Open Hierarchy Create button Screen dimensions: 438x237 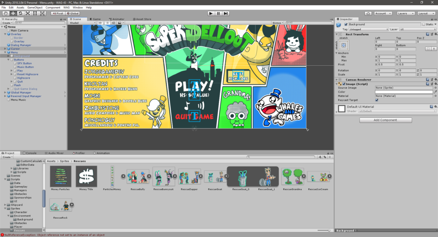point(7,23)
